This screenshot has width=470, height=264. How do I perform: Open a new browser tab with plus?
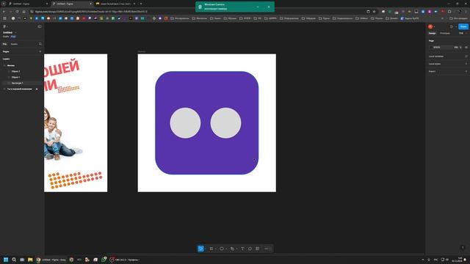[x=141, y=4]
